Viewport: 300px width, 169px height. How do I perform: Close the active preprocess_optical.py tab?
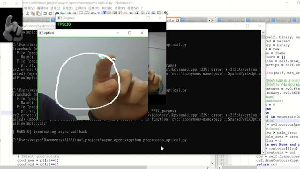[x=177, y=20]
